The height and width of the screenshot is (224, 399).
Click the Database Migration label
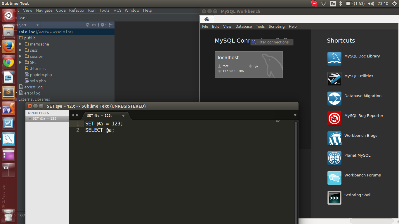(363, 96)
